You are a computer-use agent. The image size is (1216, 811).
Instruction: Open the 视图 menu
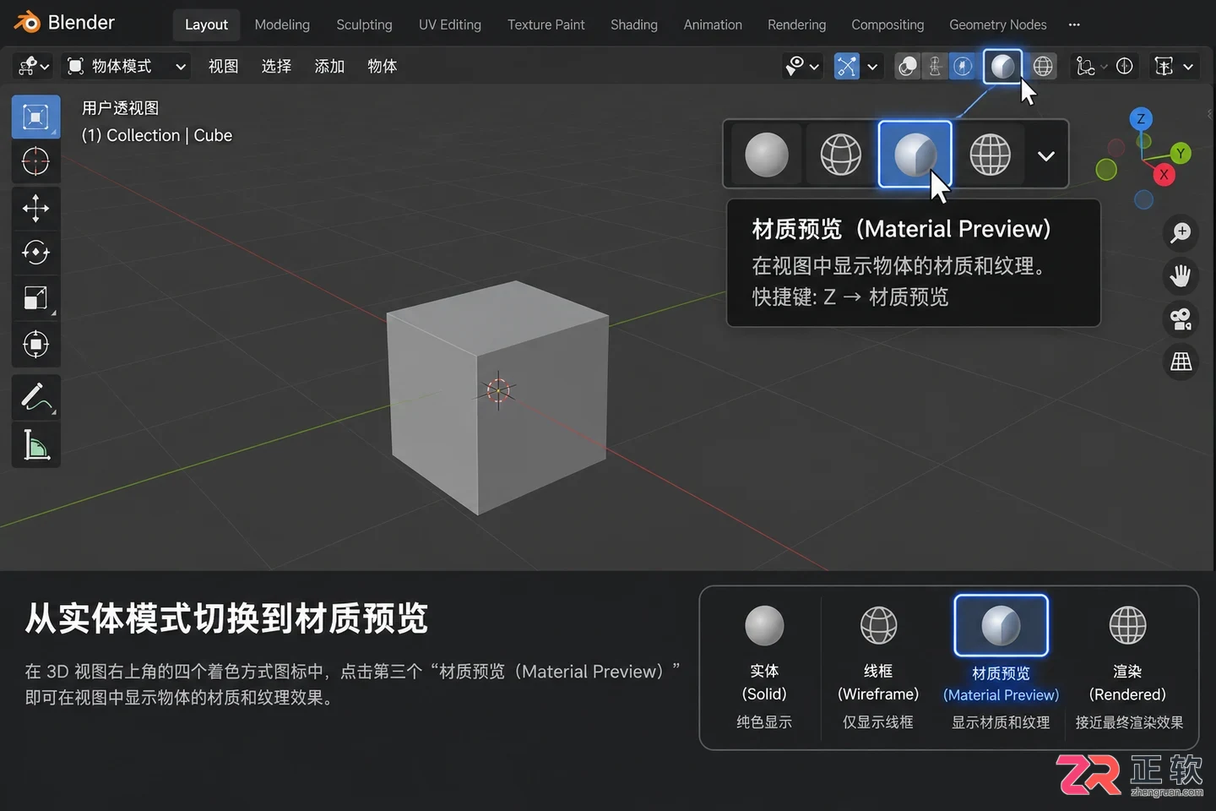click(223, 66)
